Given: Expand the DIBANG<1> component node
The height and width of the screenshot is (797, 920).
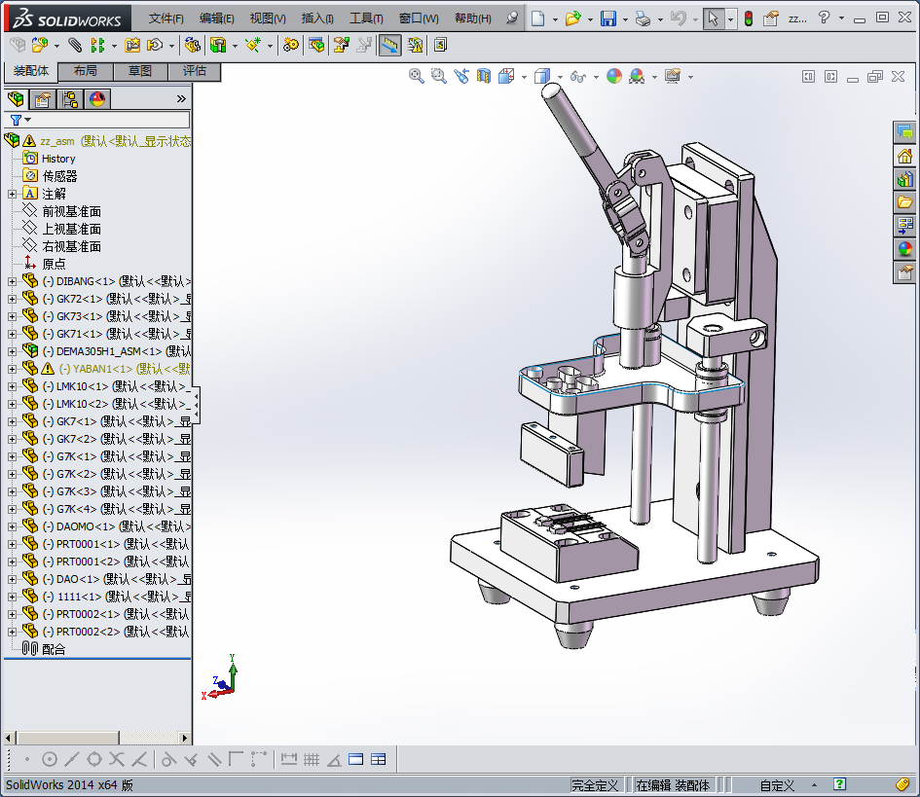Looking at the screenshot, I should coord(12,281).
